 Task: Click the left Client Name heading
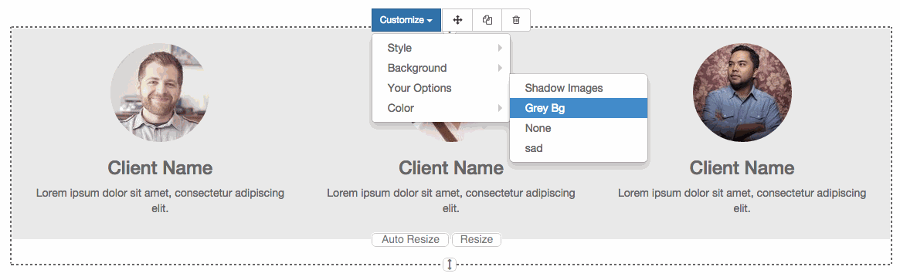point(160,168)
